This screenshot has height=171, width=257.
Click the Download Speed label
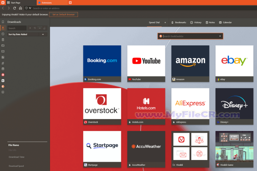point(16,166)
